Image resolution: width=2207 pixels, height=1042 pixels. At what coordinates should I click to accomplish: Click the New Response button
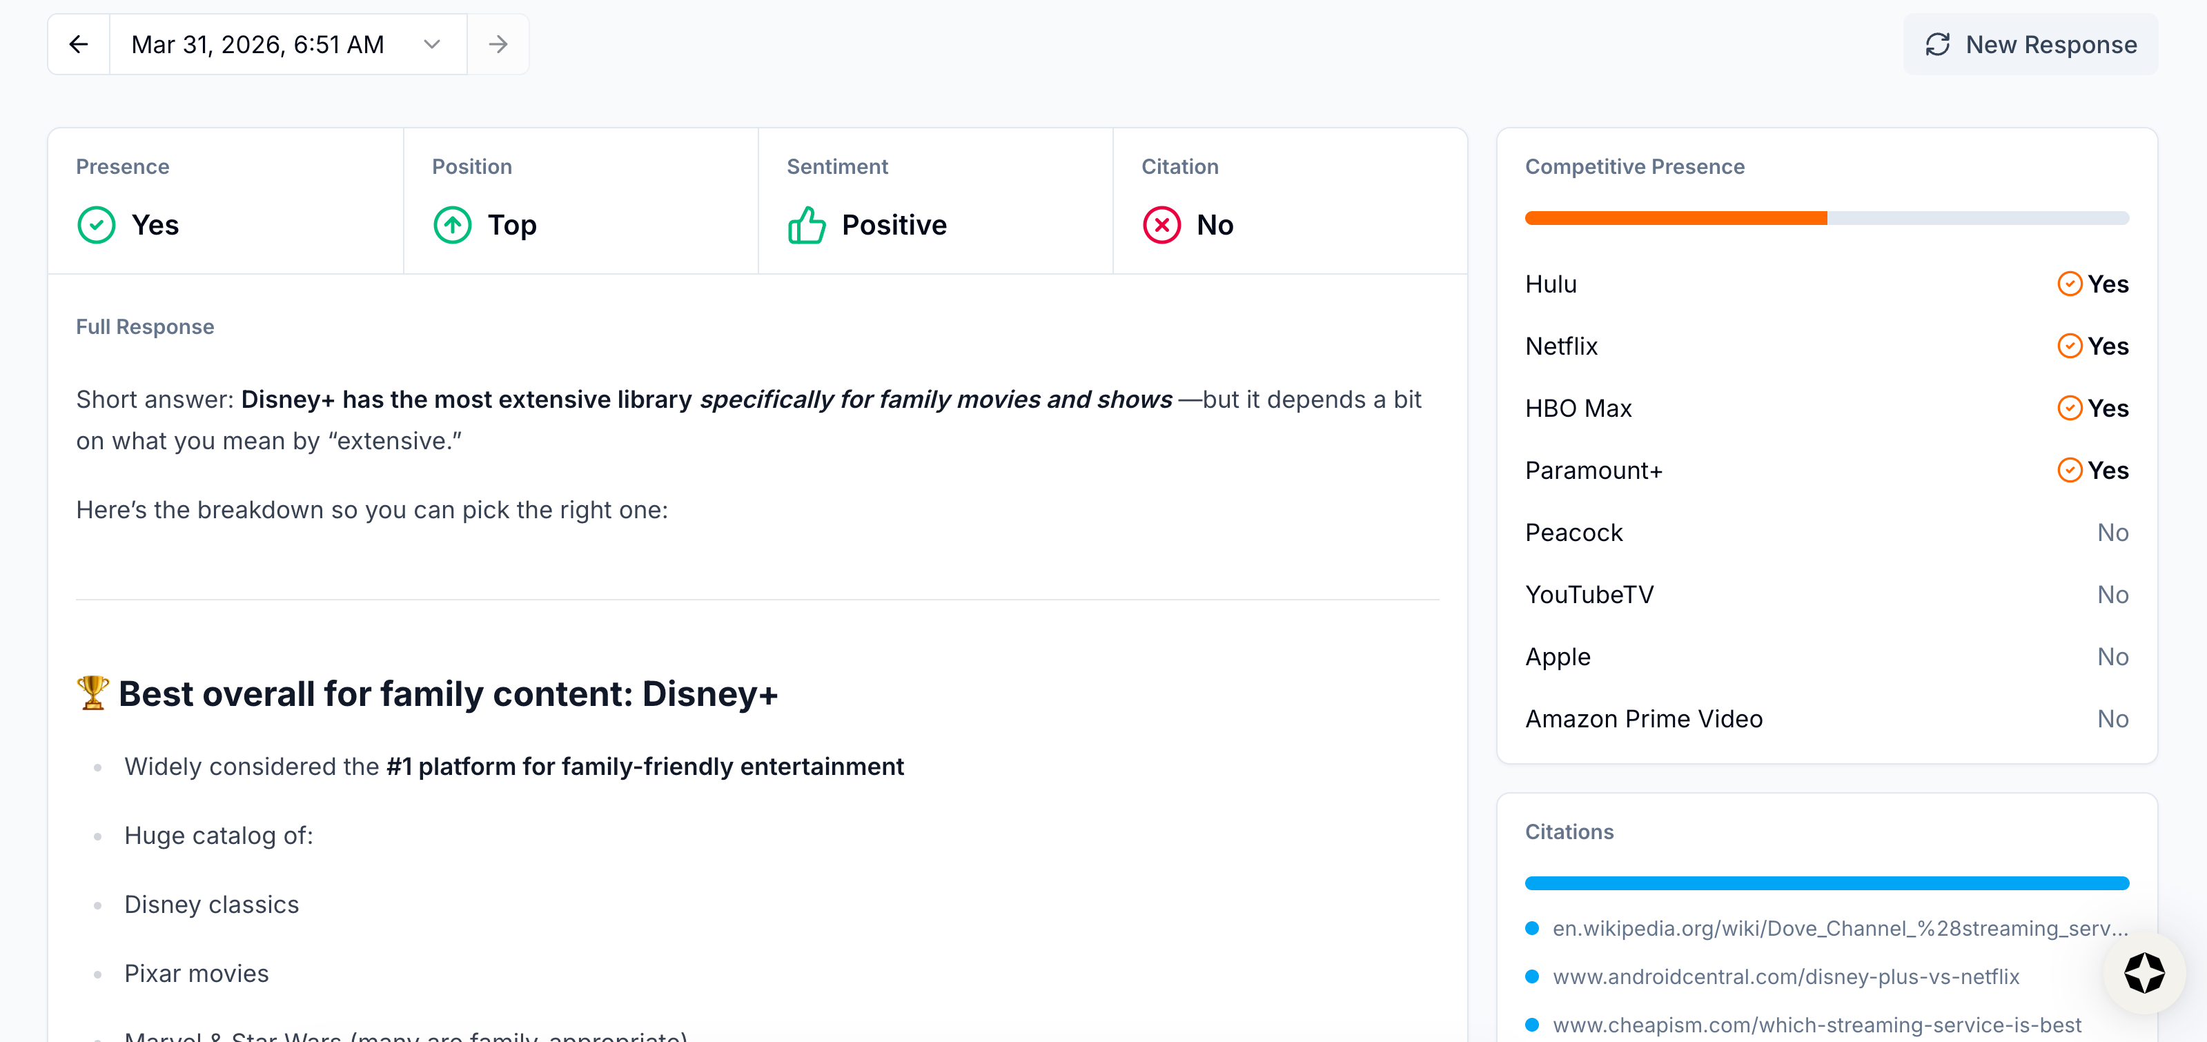pos(2030,45)
